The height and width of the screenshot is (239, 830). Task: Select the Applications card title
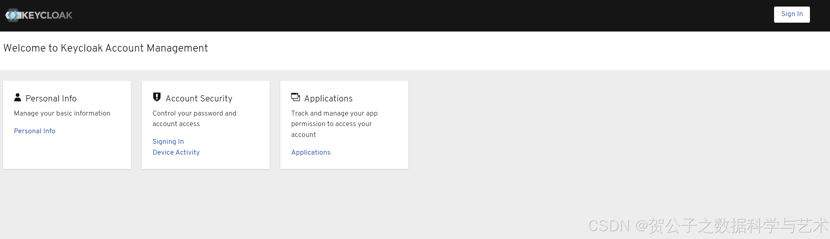(328, 98)
